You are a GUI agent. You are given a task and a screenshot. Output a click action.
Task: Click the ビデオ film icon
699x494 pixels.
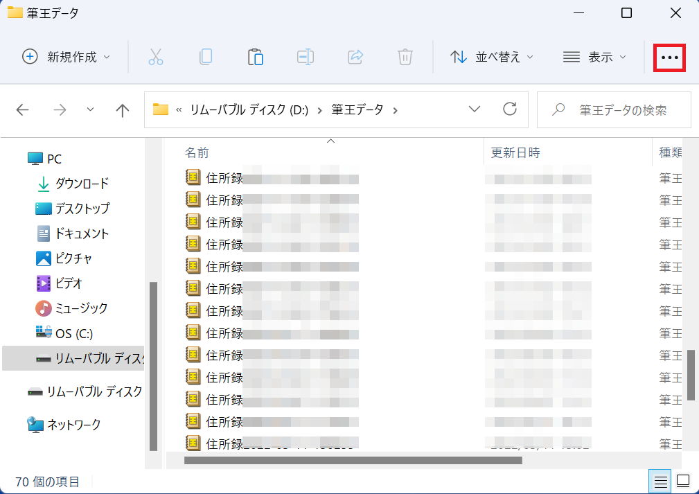click(x=43, y=283)
